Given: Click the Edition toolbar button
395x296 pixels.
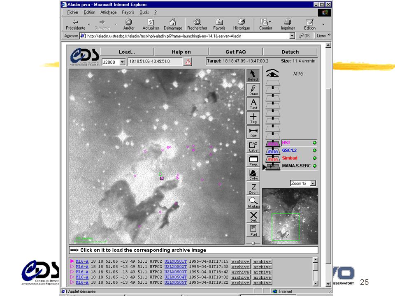Looking at the screenshot, I should point(309,25).
